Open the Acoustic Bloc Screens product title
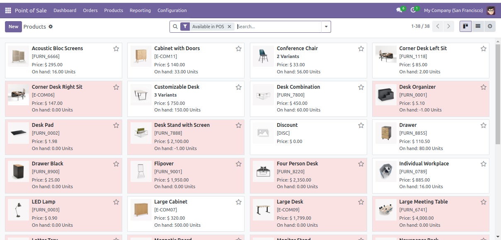 pyautogui.click(x=57, y=48)
